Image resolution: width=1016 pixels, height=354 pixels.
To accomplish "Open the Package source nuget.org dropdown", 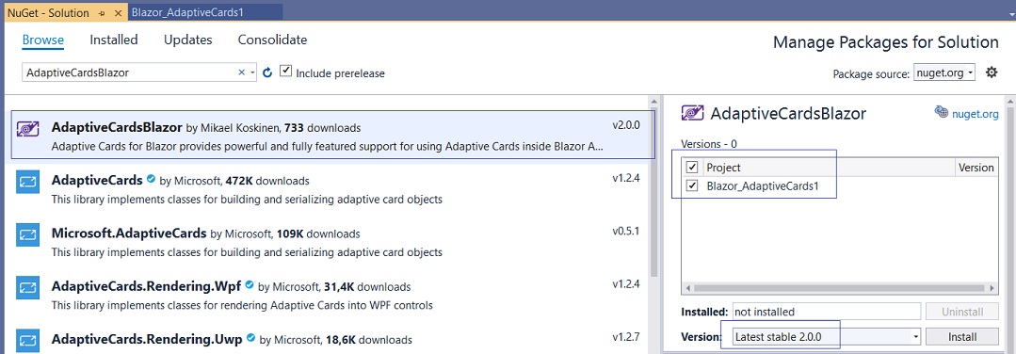I will click(944, 72).
